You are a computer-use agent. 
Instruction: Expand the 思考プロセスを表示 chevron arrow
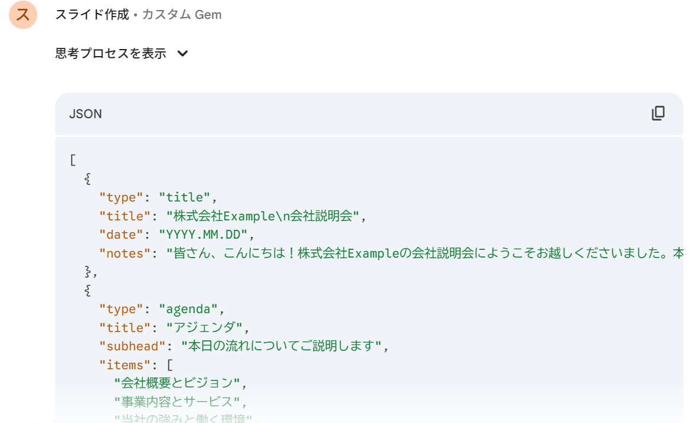coord(182,54)
